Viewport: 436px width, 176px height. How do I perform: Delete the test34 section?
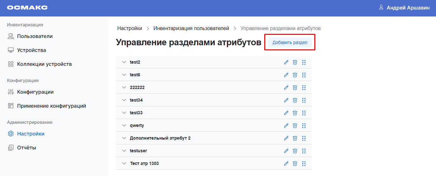pos(295,100)
